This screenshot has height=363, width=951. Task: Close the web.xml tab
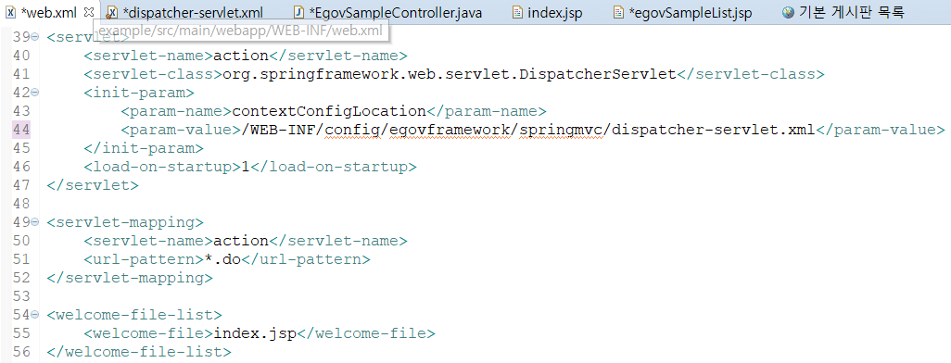tap(89, 11)
